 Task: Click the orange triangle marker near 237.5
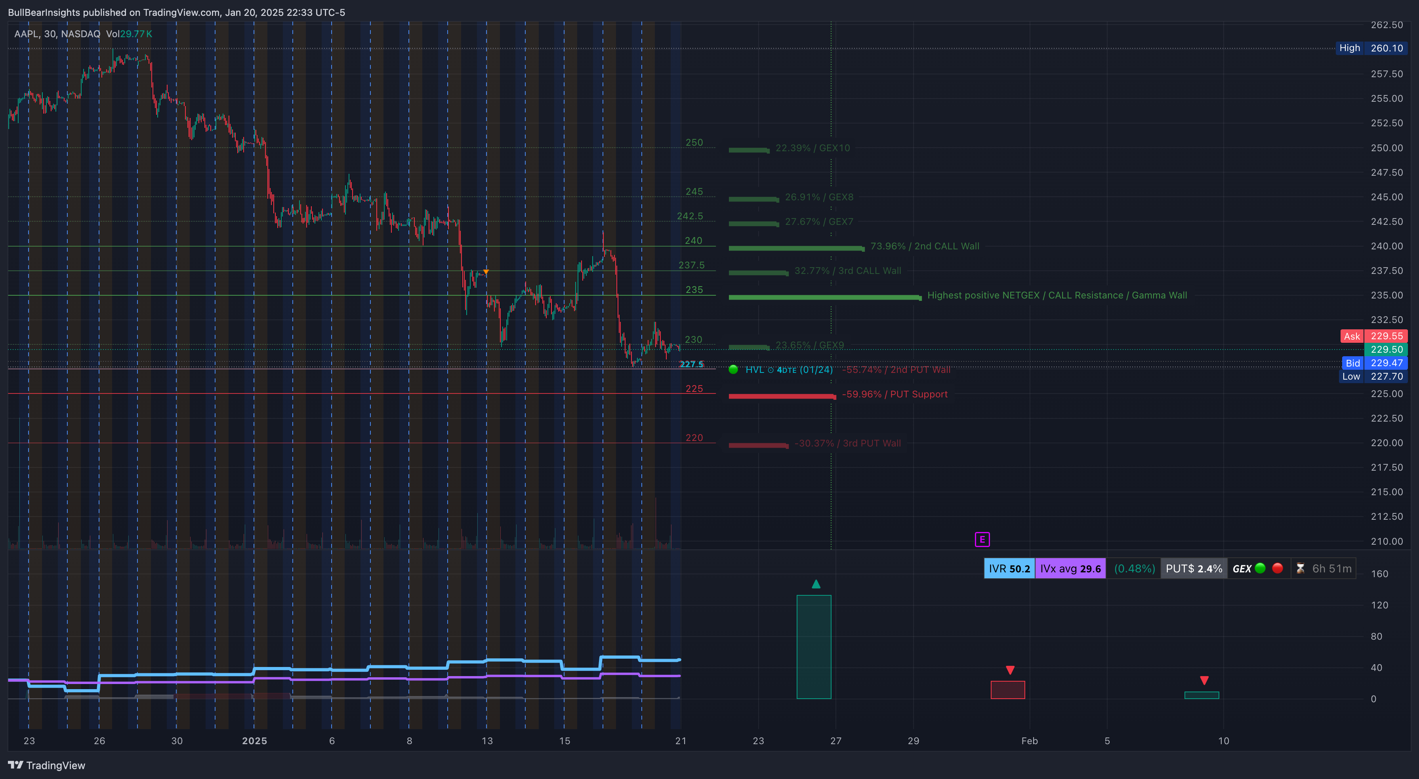coord(486,272)
